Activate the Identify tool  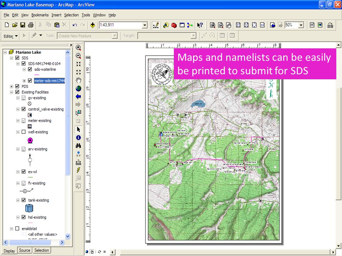[x=78, y=138]
